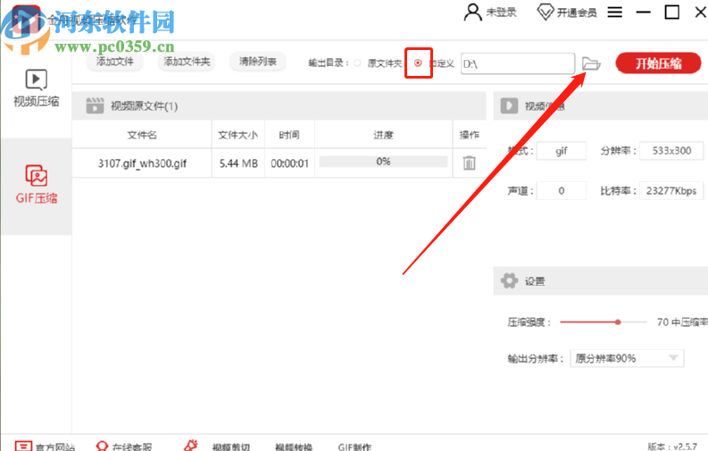
Task: Adjust the 压缩强度 compression slider handle
Action: click(x=618, y=322)
